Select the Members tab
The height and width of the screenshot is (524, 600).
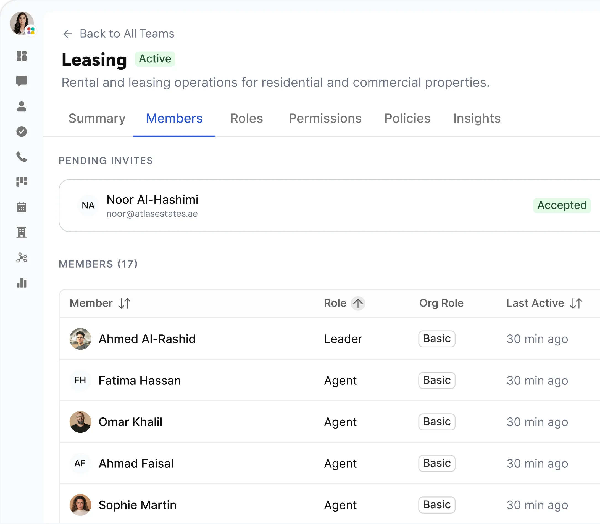point(174,118)
